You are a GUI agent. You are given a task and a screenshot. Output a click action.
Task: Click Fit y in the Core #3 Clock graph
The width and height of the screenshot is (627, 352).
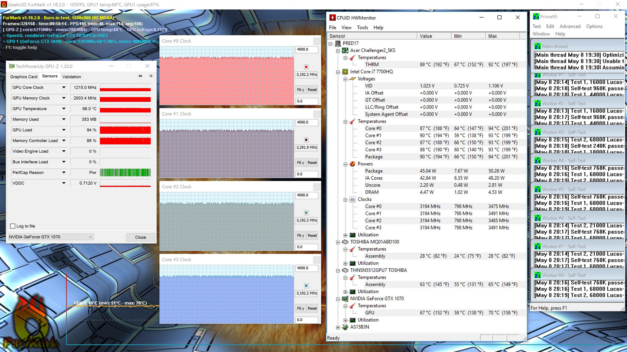300,308
